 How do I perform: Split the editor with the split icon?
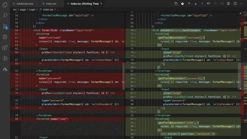(x=235, y=4)
